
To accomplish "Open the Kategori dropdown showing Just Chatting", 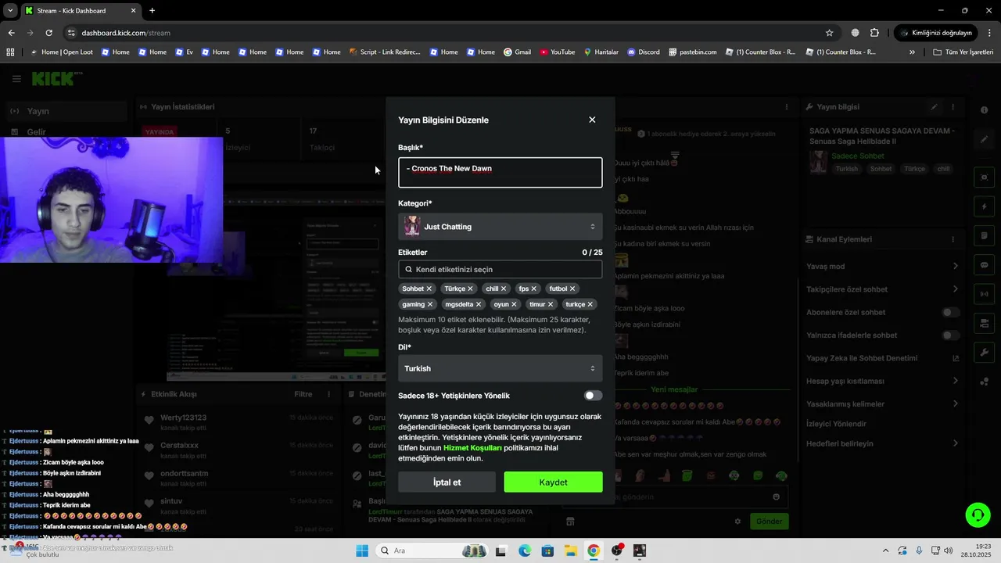I will [x=500, y=227].
